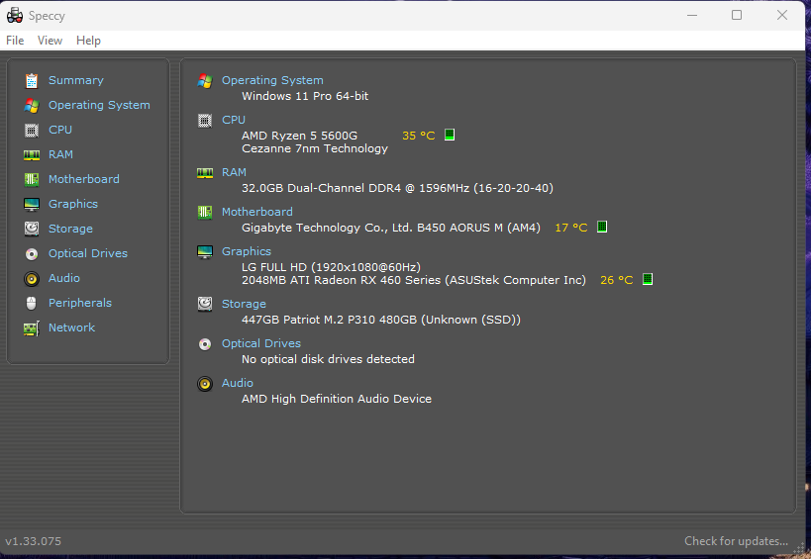
Task: Click the Storage hard drive icon in sidebar
Action: click(x=32, y=229)
